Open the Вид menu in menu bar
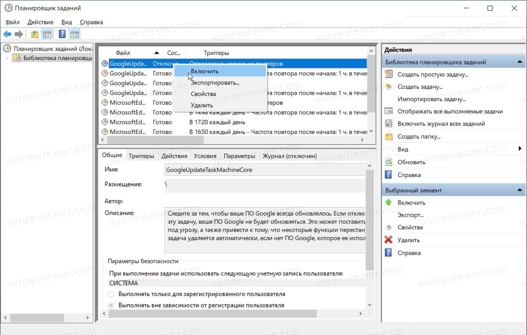 click(x=67, y=22)
